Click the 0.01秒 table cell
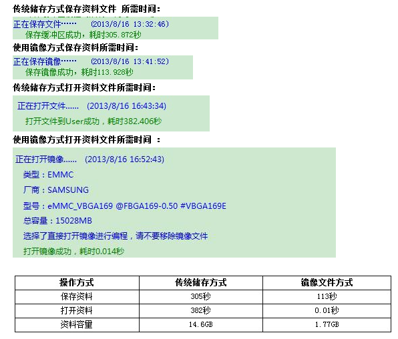 pos(327,310)
